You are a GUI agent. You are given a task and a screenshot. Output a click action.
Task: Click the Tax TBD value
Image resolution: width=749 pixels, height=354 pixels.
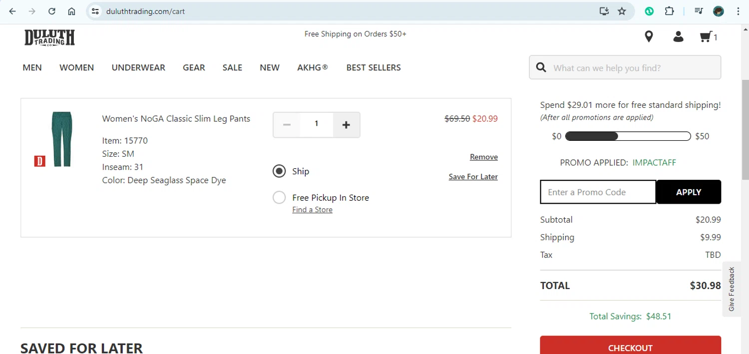tap(713, 255)
